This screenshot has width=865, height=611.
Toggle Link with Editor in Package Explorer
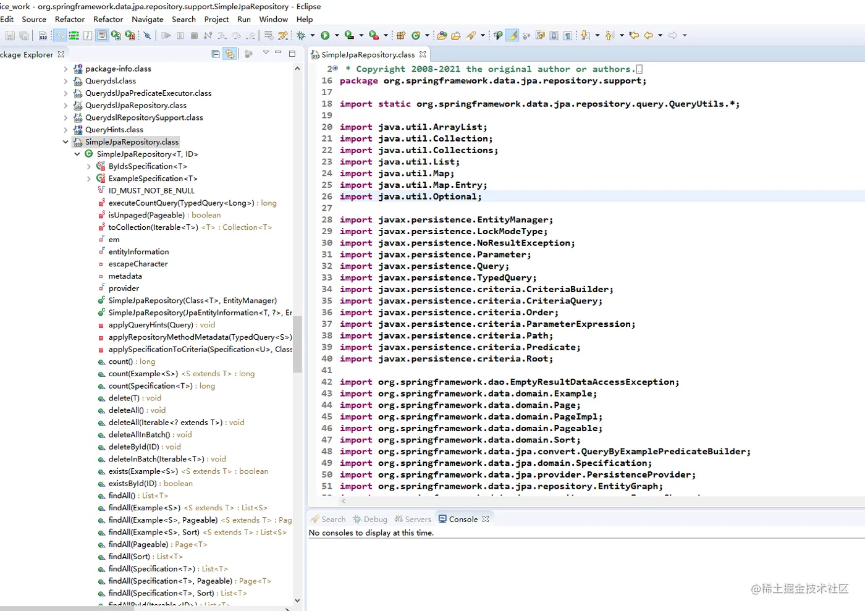coord(230,54)
